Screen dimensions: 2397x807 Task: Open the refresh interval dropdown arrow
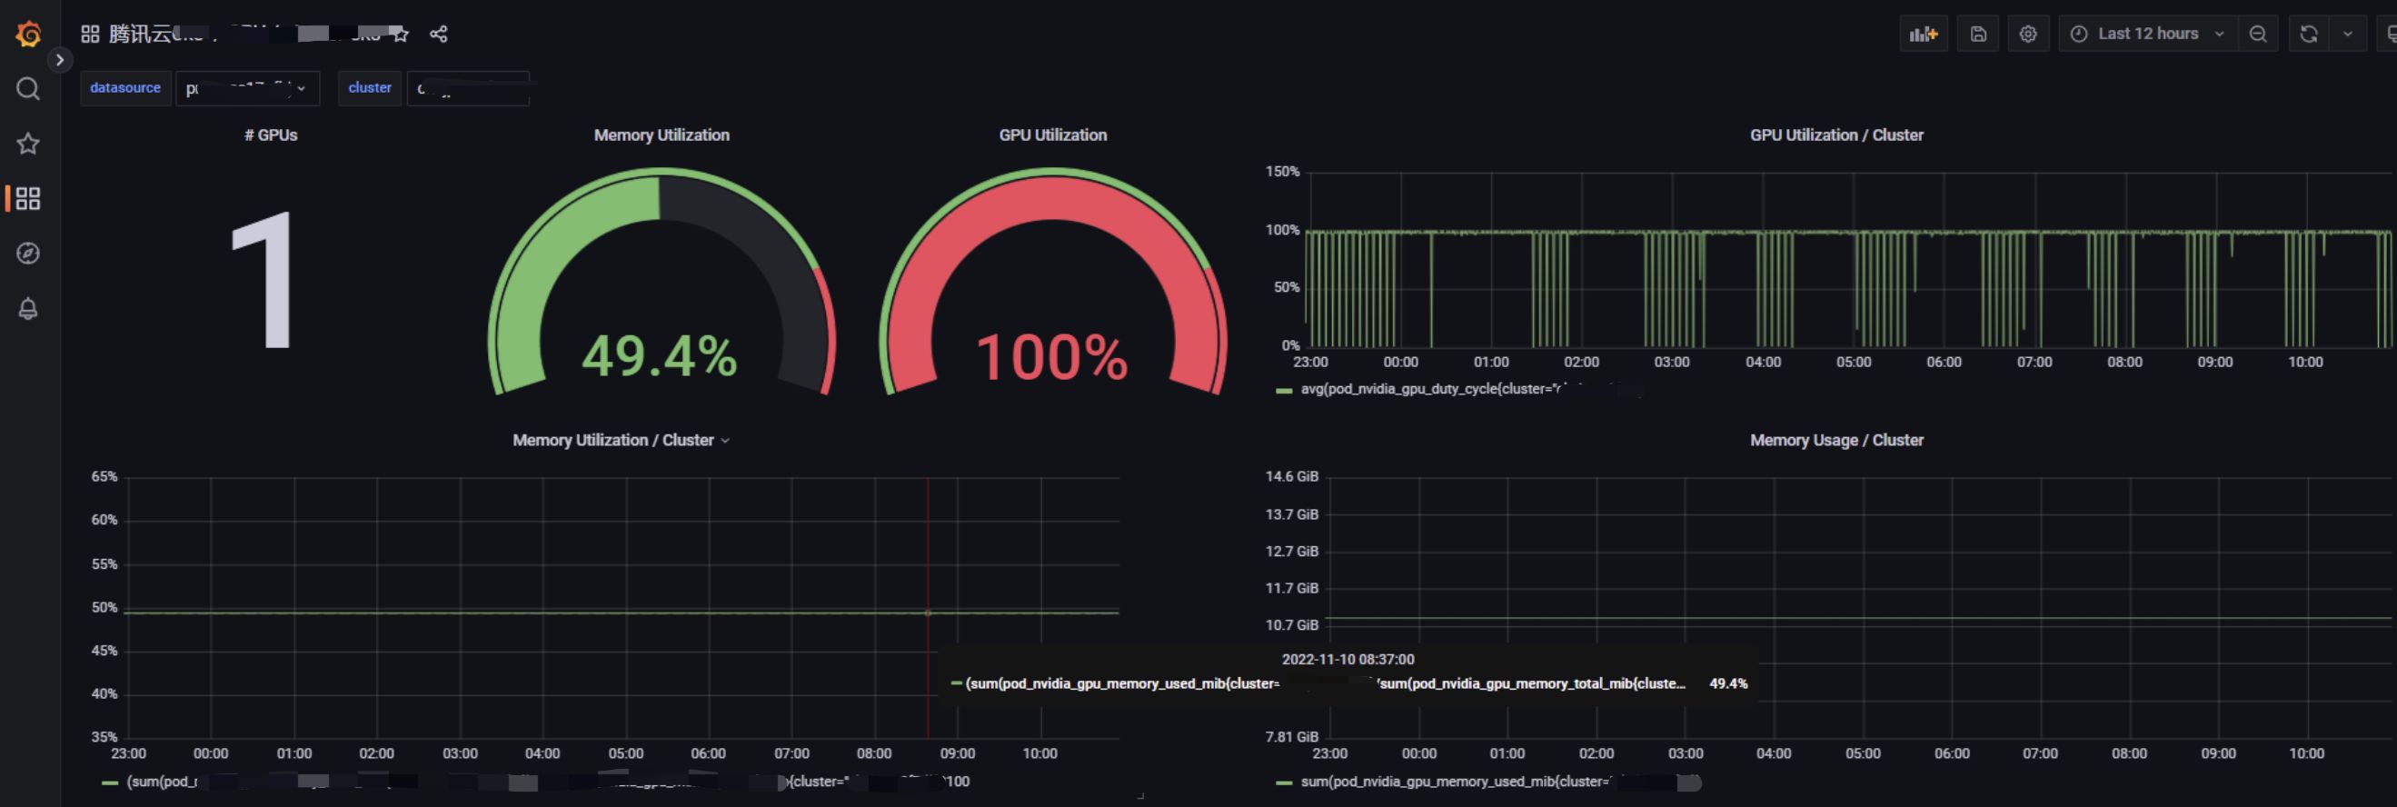point(2348,35)
